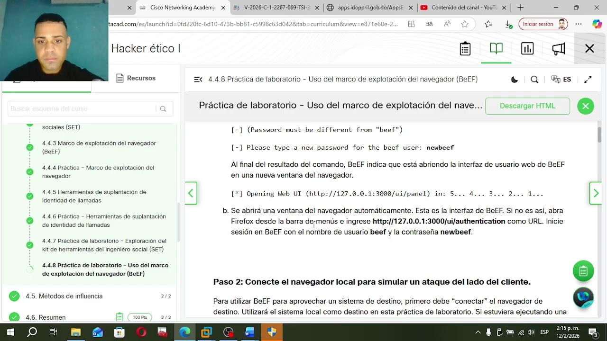Open Opera browser from the taskbar

click(x=141, y=332)
